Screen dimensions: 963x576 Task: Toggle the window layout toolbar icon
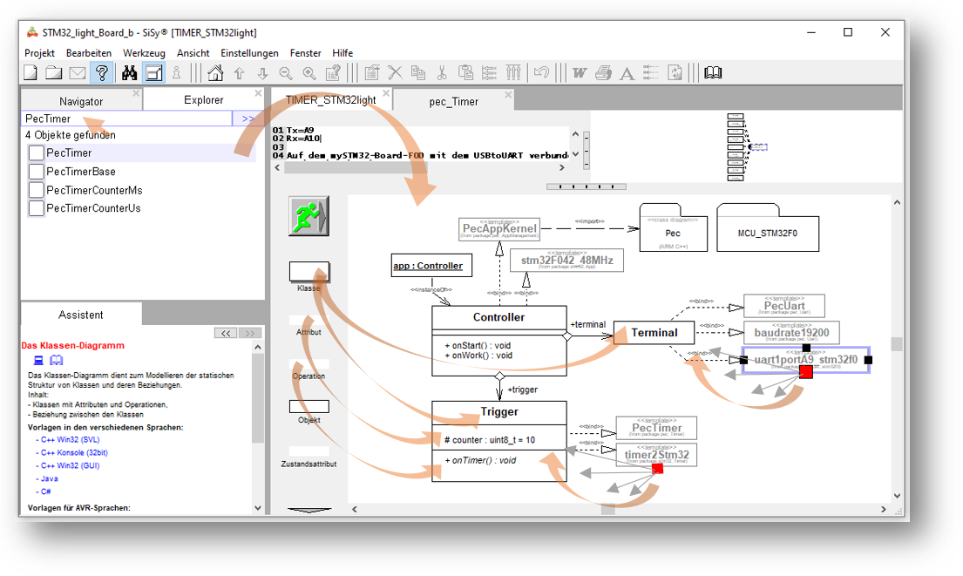(x=153, y=73)
